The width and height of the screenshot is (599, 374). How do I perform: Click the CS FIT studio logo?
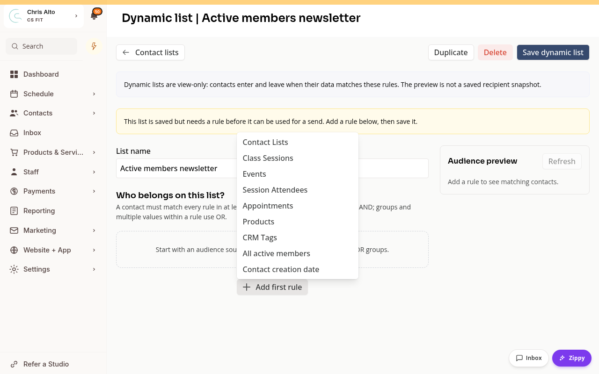coord(15,16)
